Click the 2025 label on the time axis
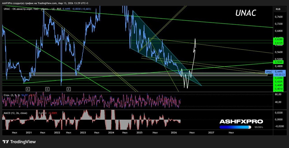Viewport: 289px width, 148px height. pyautogui.click(x=140, y=132)
